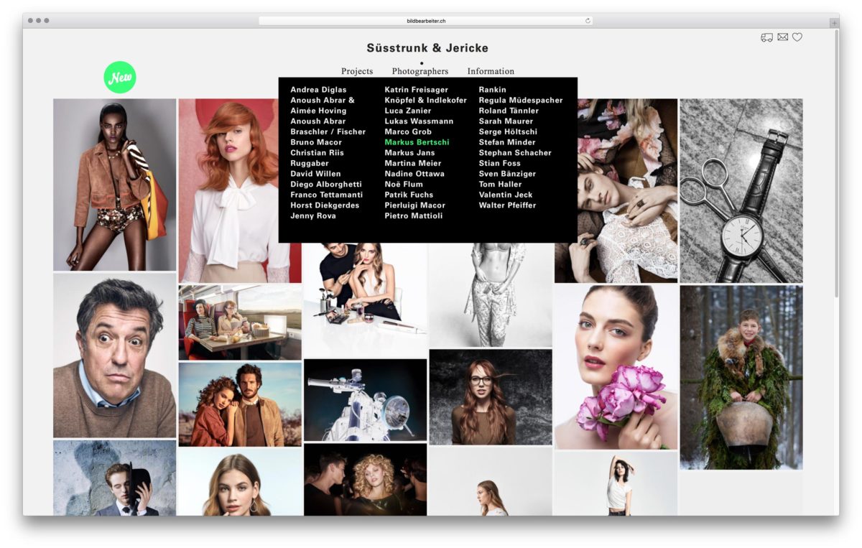This screenshot has height=548, width=862.
Task: Select Andrea Diglas from the dropdown
Action: (318, 90)
